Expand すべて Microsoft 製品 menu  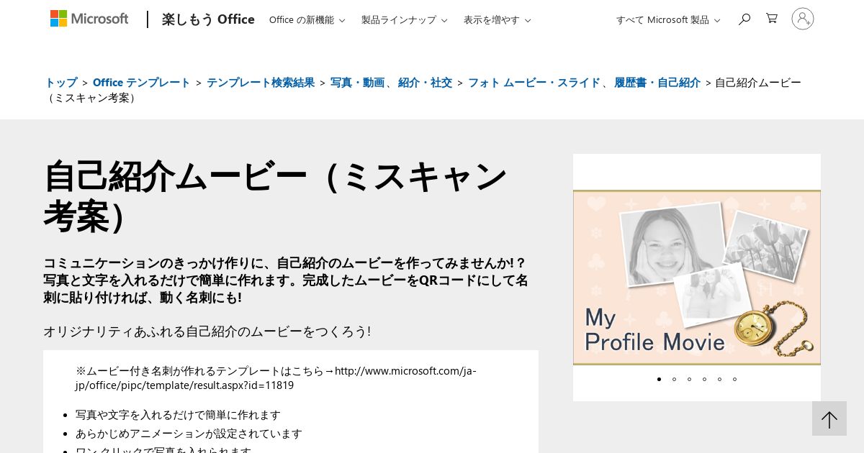click(x=667, y=20)
